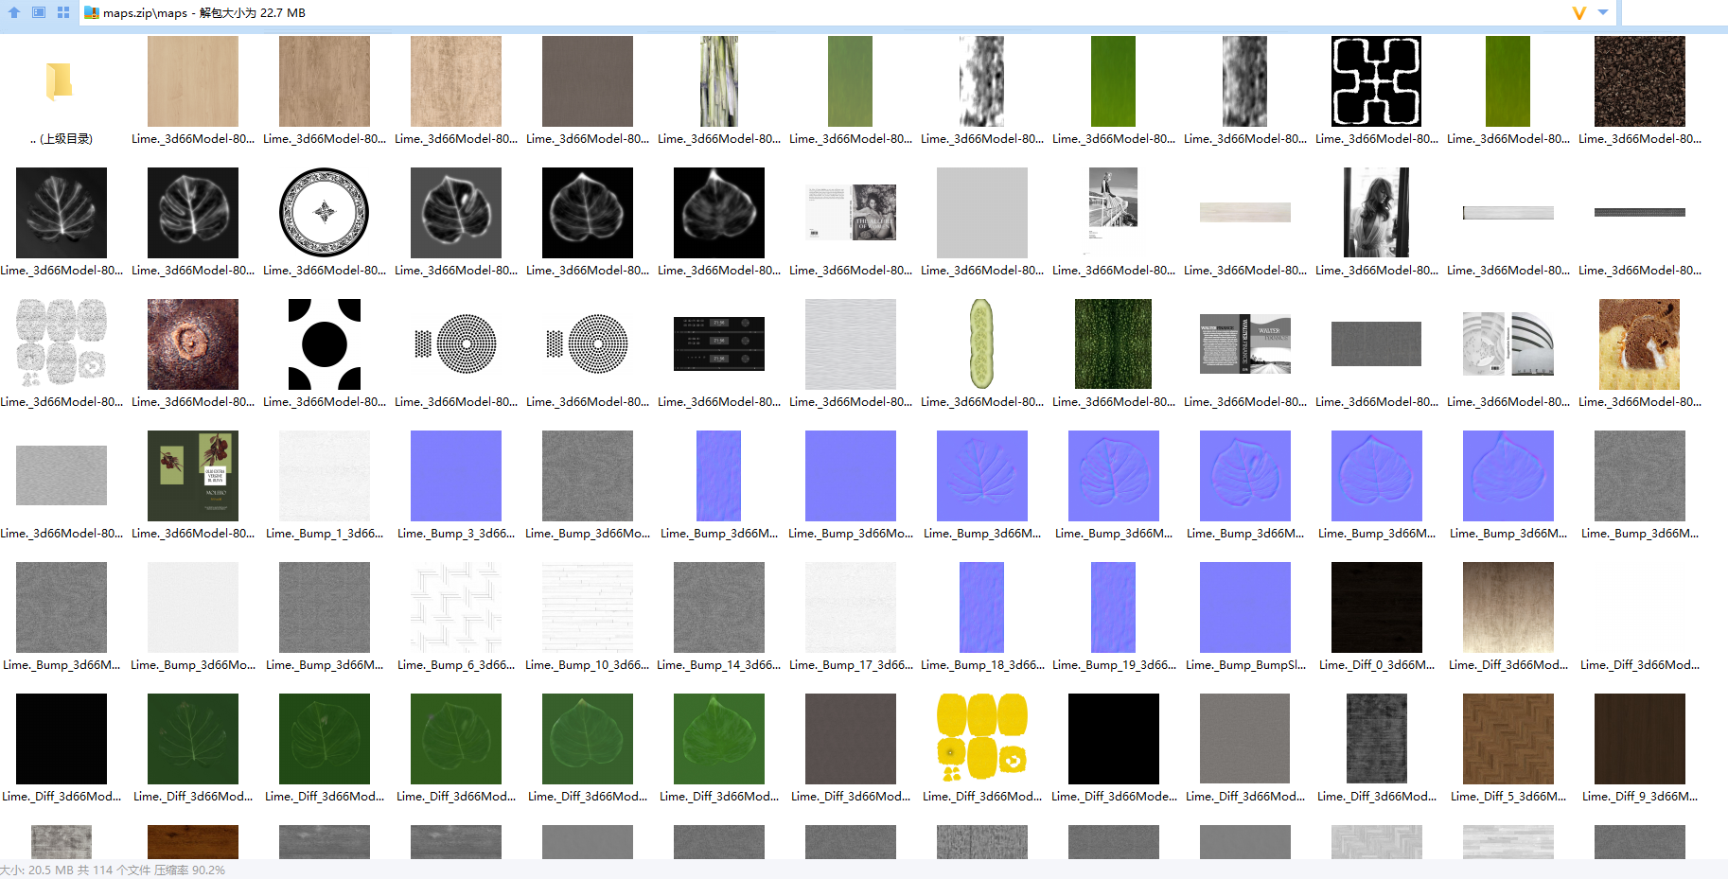The height and width of the screenshot is (879, 1728).
Task: Select the black audio equipment rack thumbnail
Action: coord(719,344)
